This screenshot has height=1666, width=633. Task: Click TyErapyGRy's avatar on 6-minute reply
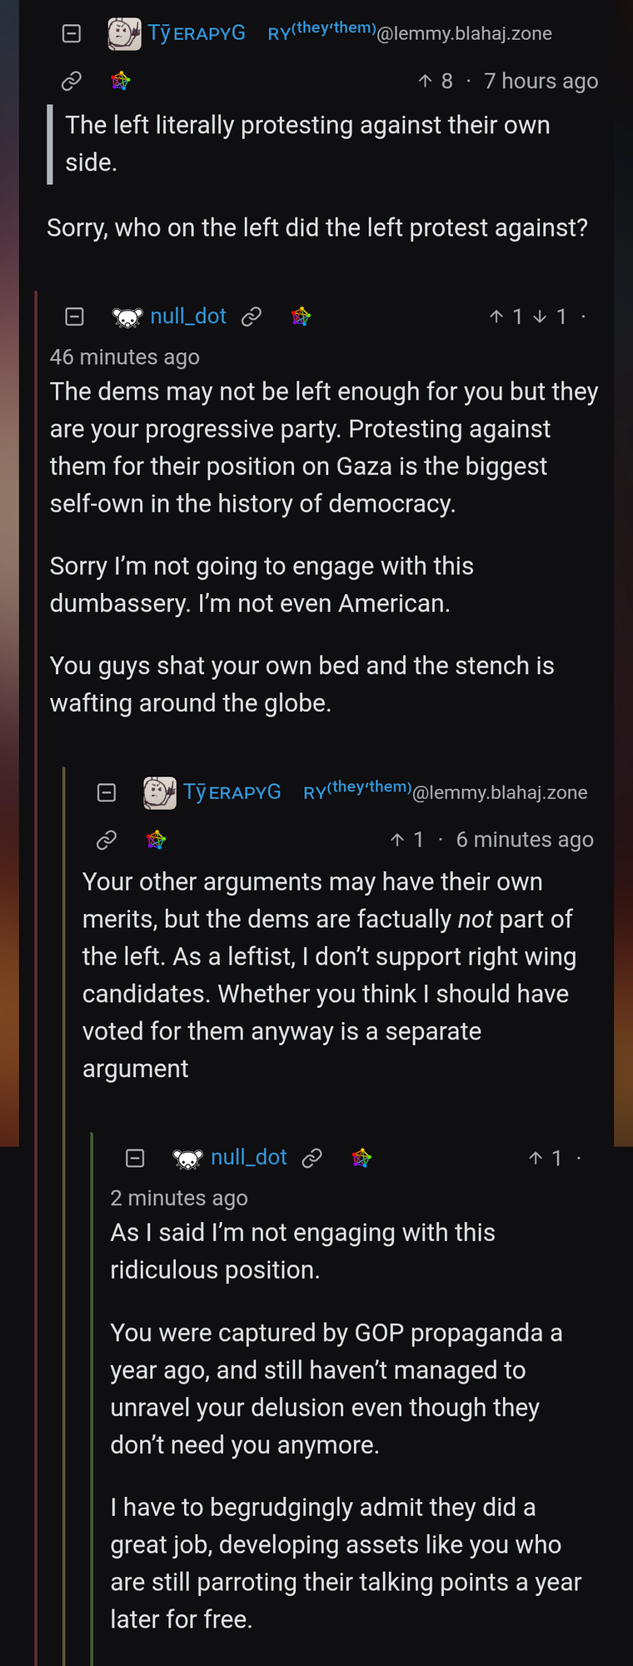point(160,792)
